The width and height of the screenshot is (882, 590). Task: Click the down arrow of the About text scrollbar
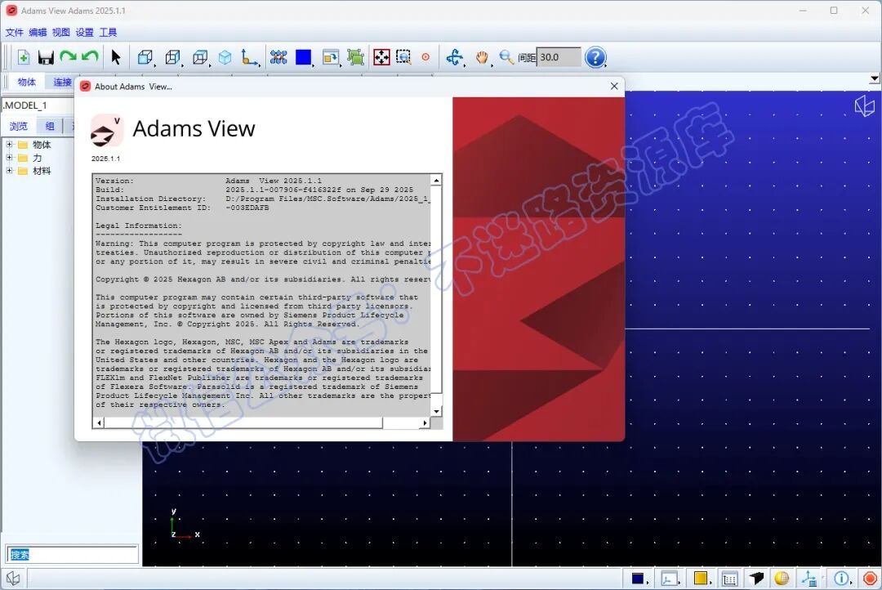[436, 412]
